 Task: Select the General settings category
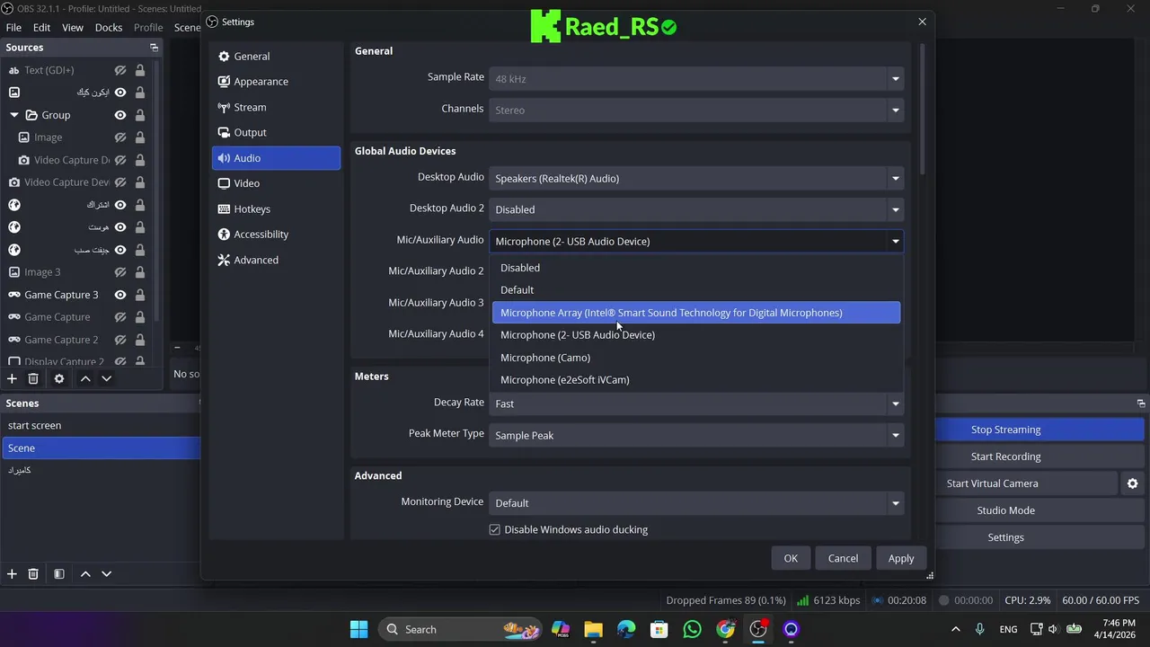[x=276, y=57]
